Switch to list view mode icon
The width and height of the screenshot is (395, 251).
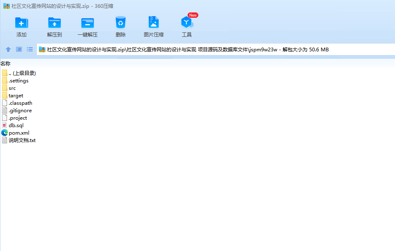30,49
